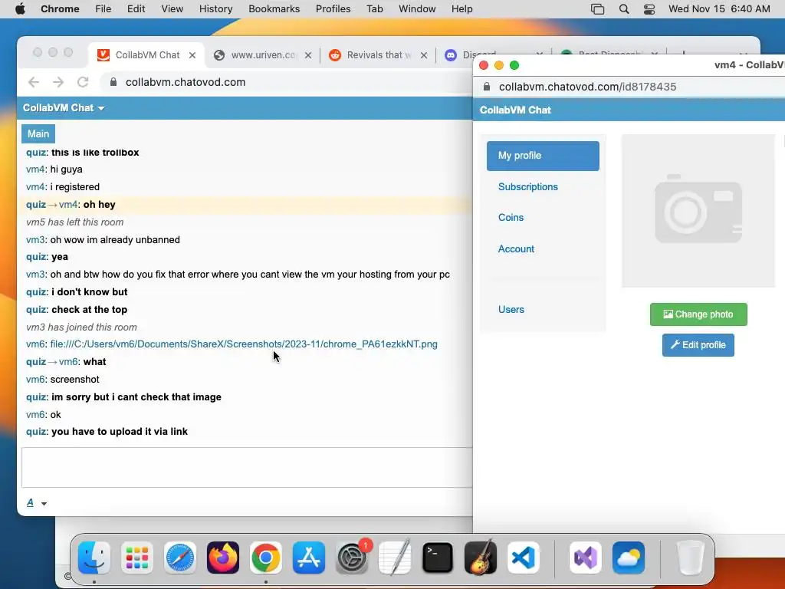Click the profile photo placeholder
The width and height of the screenshot is (785, 589).
click(x=698, y=211)
